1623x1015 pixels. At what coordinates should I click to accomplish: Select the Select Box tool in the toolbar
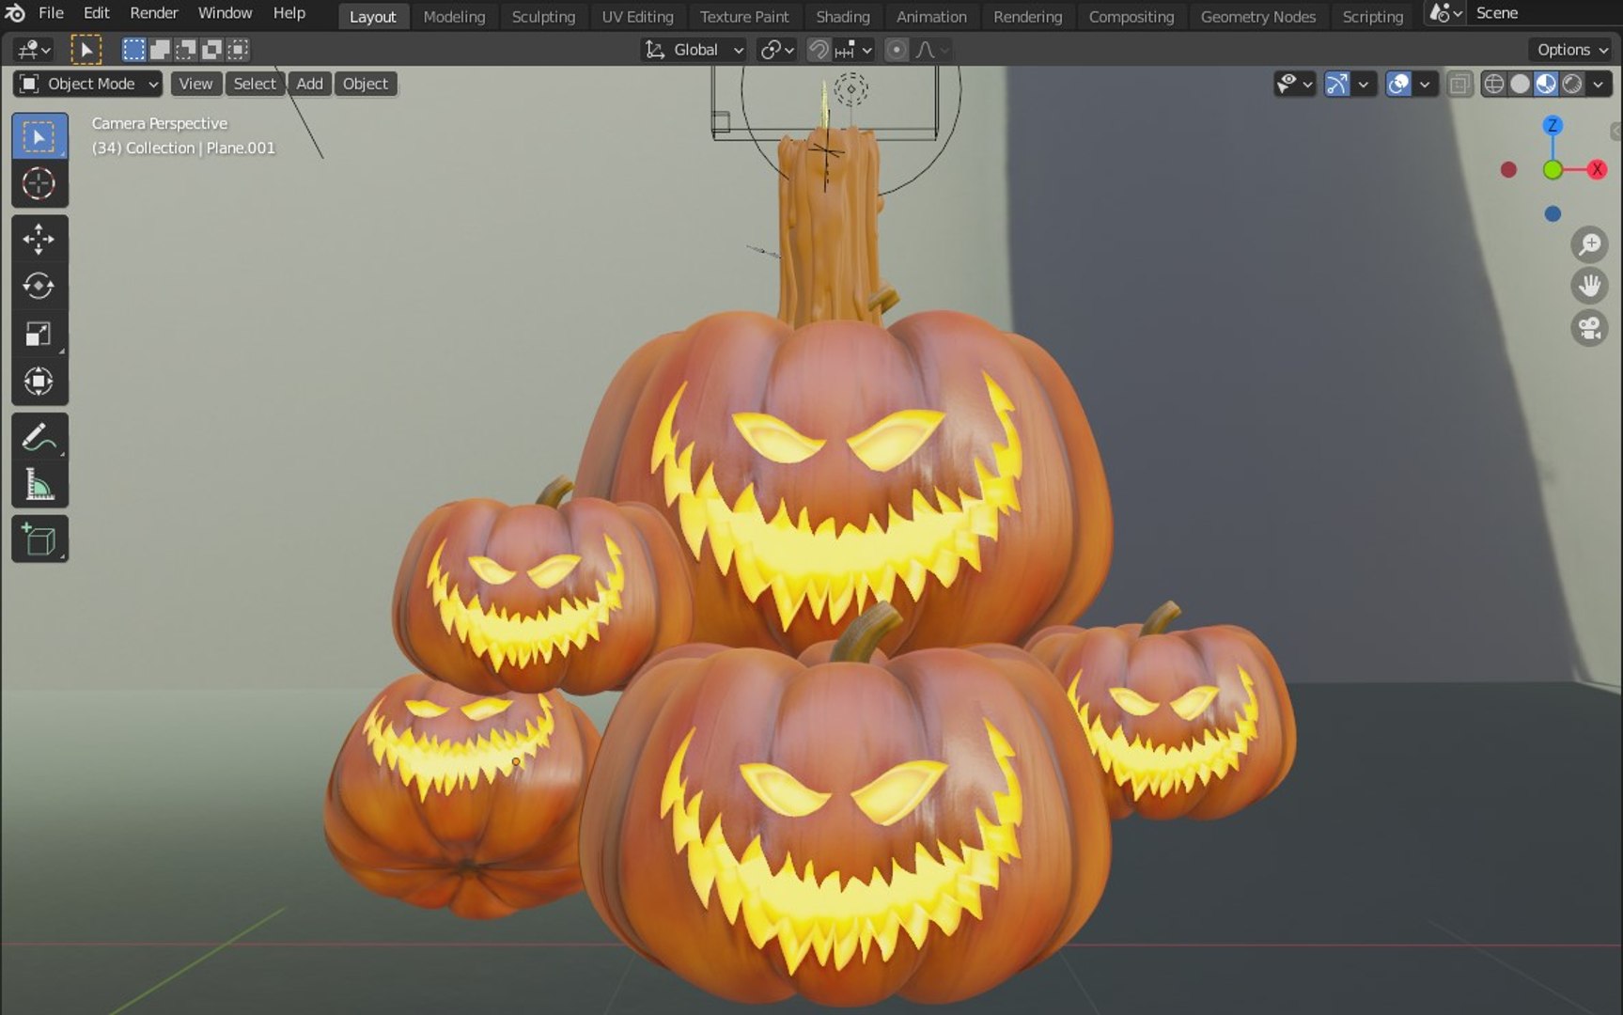(x=39, y=137)
